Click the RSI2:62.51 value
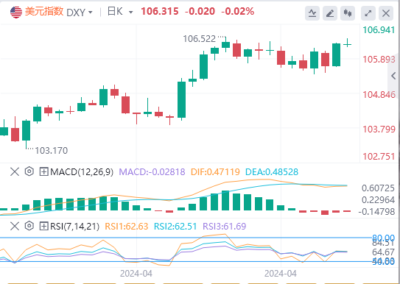400x284 pixels. 175,226
